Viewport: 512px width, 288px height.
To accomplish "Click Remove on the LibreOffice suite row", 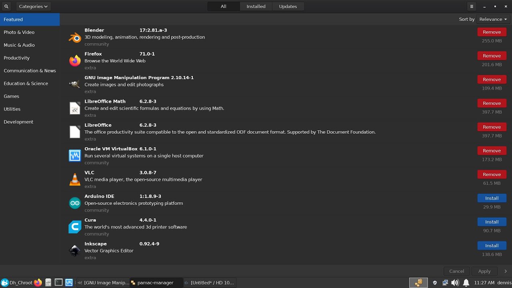I will point(492,127).
